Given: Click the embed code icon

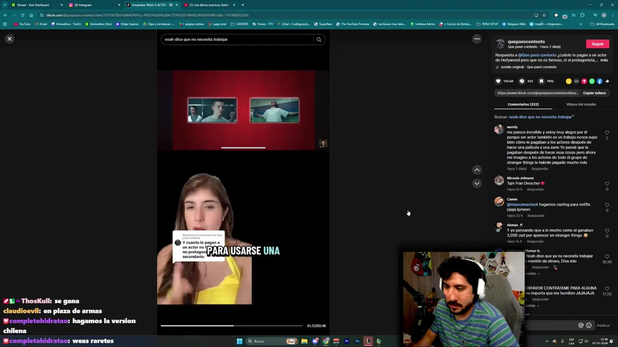Looking at the screenshot, I should click(x=576, y=81).
